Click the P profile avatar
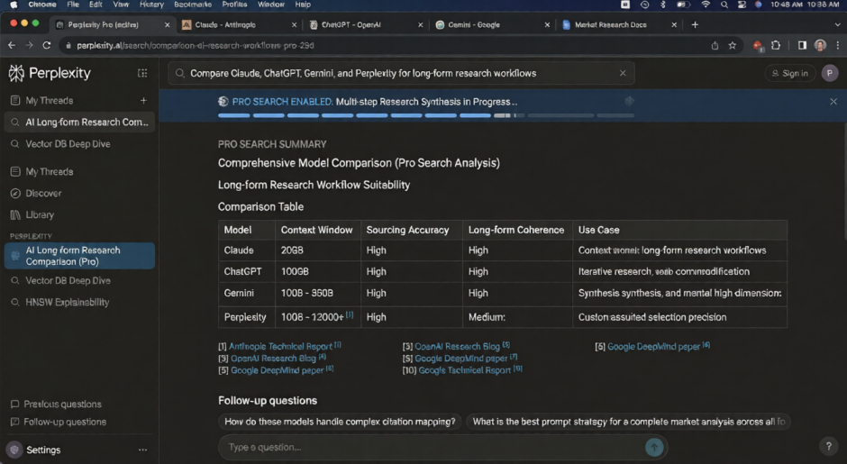The width and height of the screenshot is (847, 464). coord(830,73)
